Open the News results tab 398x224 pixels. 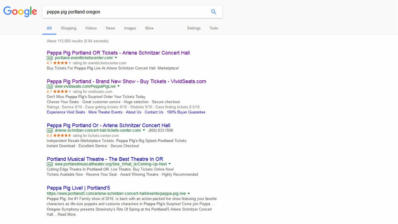pos(110,28)
